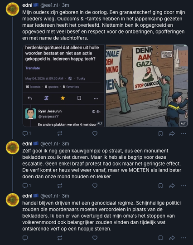This screenshot has height=245, width=193.
Task: Reply to the first post about ouders
Action: click(27, 133)
